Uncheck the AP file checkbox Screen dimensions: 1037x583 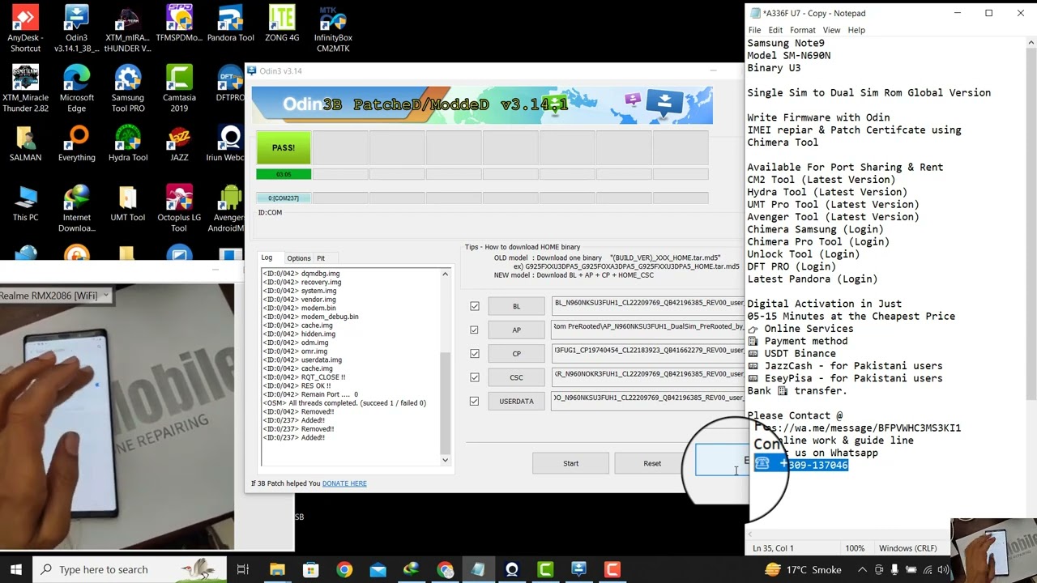coord(475,330)
